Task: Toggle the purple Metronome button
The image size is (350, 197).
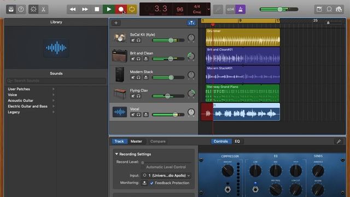Action: click(241, 9)
